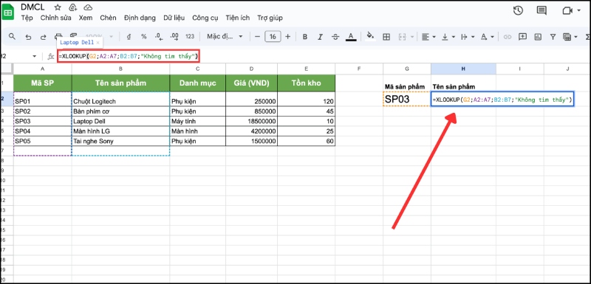The image size is (591, 284).
Task: Open the Tệp menu
Action: pyautogui.click(x=27, y=18)
